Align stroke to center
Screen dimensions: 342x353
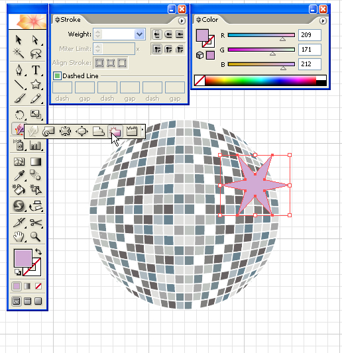(99, 63)
